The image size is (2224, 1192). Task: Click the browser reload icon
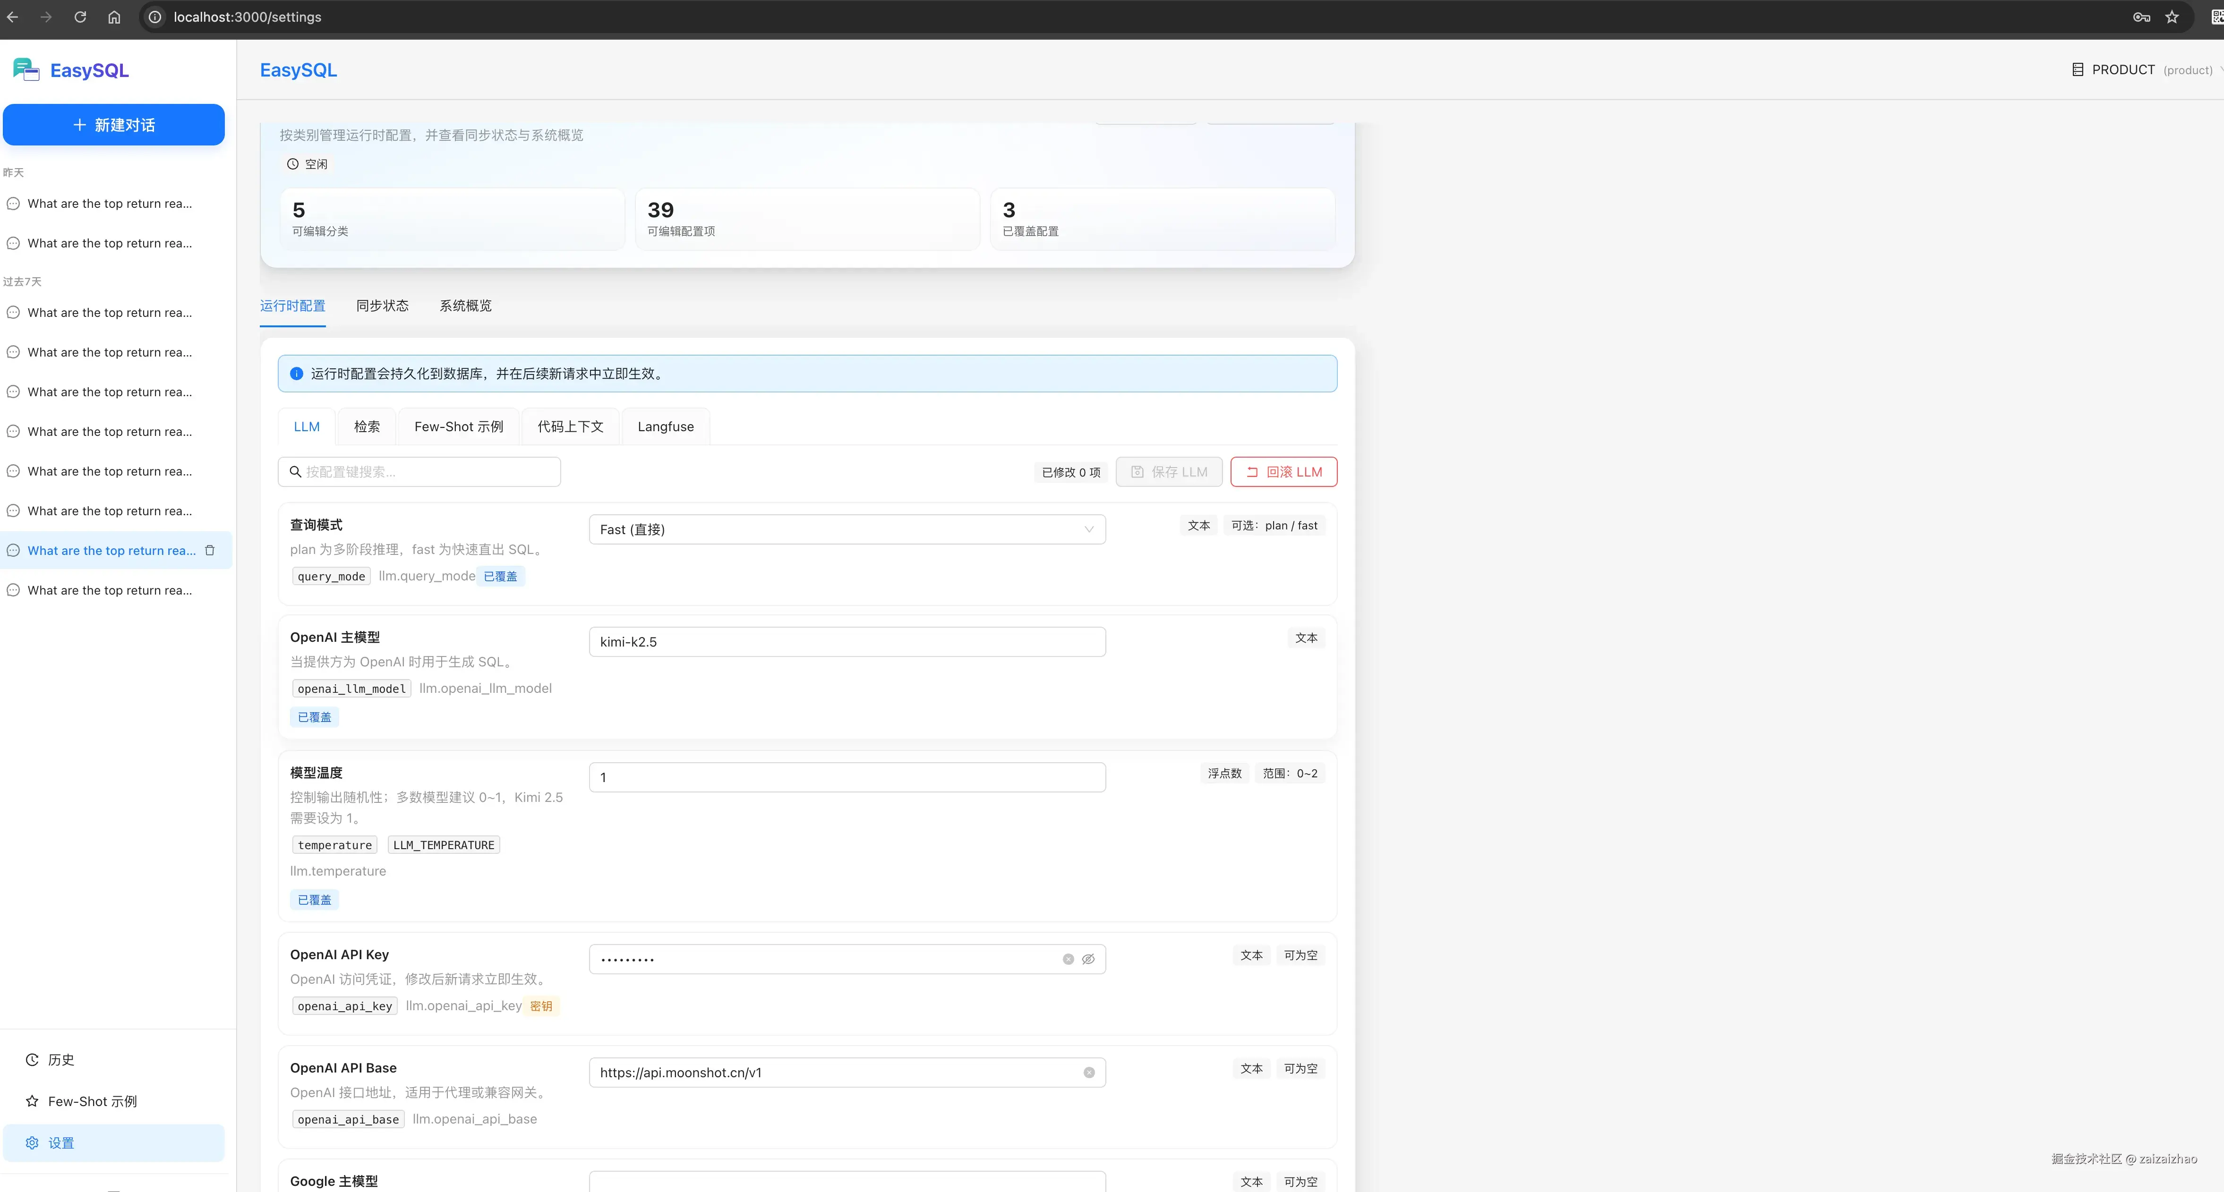(x=80, y=17)
